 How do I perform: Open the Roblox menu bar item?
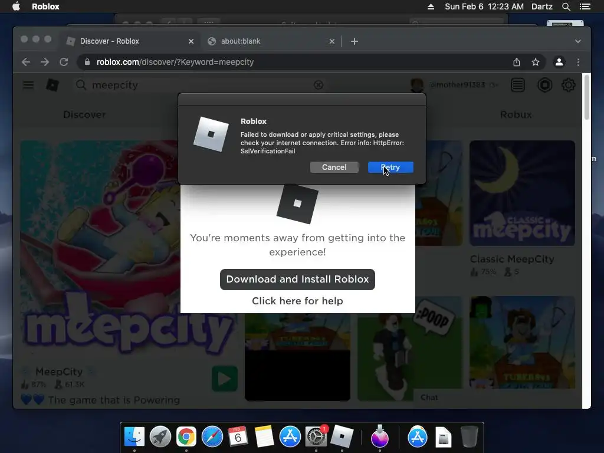click(45, 6)
